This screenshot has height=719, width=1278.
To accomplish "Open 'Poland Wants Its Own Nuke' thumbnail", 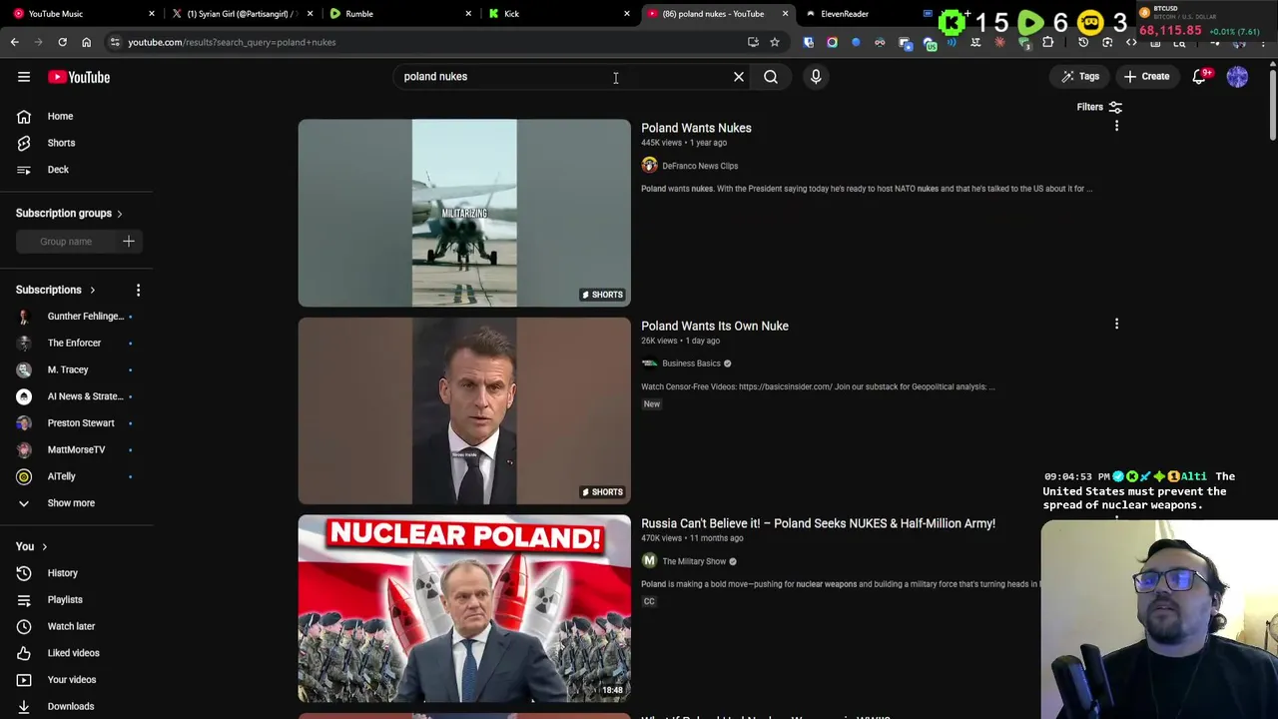I will (x=464, y=410).
